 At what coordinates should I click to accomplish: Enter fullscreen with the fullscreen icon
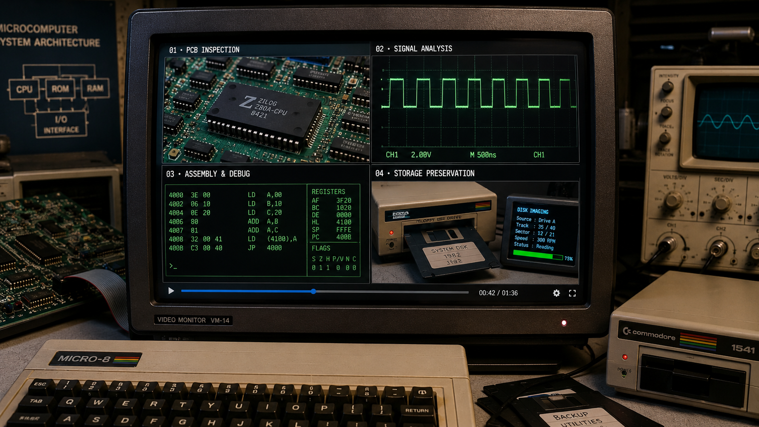(x=572, y=293)
